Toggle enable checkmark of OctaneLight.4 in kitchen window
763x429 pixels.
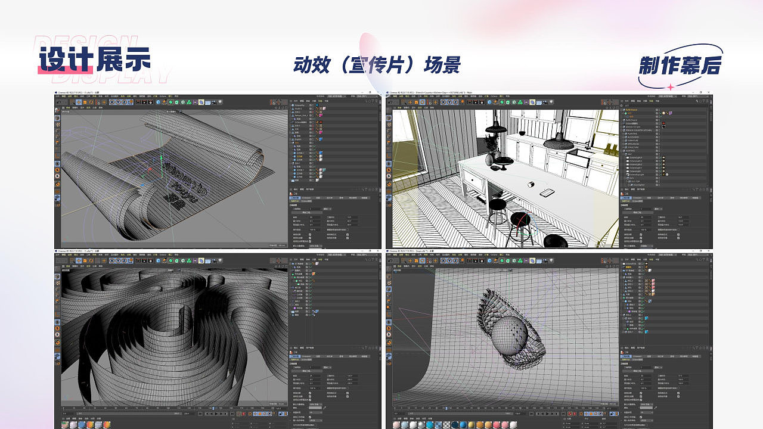tap(660, 157)
